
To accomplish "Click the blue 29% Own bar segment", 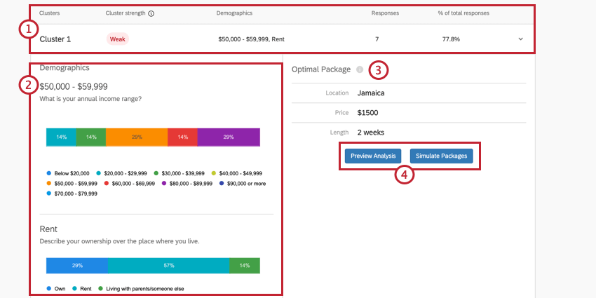I will pos(76,266).
